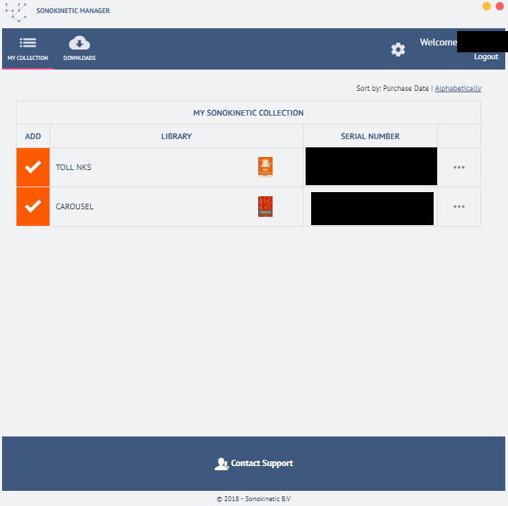Close the window with the red button
This screenshot has height=506, width=508.
pyautogui.click(x=500, y=6)
